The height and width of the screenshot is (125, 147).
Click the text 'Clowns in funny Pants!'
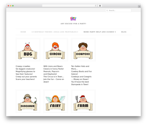coord(54,69)
